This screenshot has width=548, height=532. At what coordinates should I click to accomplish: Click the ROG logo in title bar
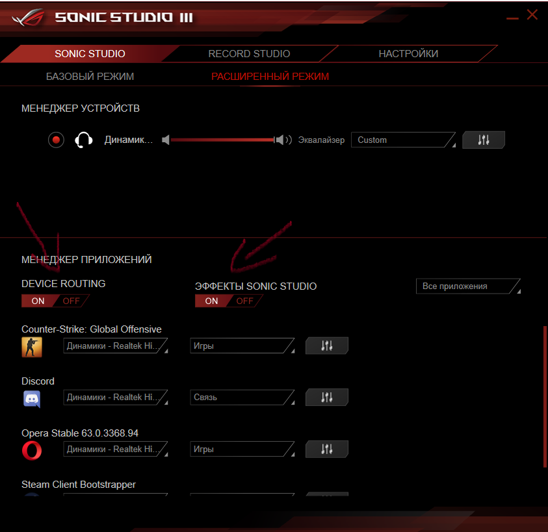pos(29,18)
